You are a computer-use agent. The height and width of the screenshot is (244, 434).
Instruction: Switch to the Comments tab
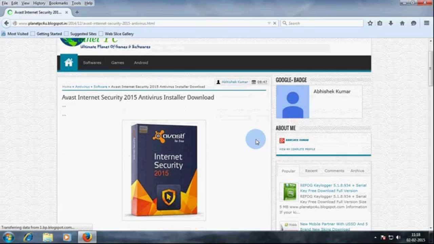(334, 171)
